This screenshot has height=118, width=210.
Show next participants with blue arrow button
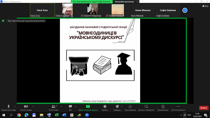pyautogui.click(x=185, y=10)
